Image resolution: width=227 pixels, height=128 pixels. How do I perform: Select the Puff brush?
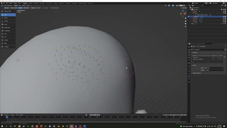coord(8,37)
